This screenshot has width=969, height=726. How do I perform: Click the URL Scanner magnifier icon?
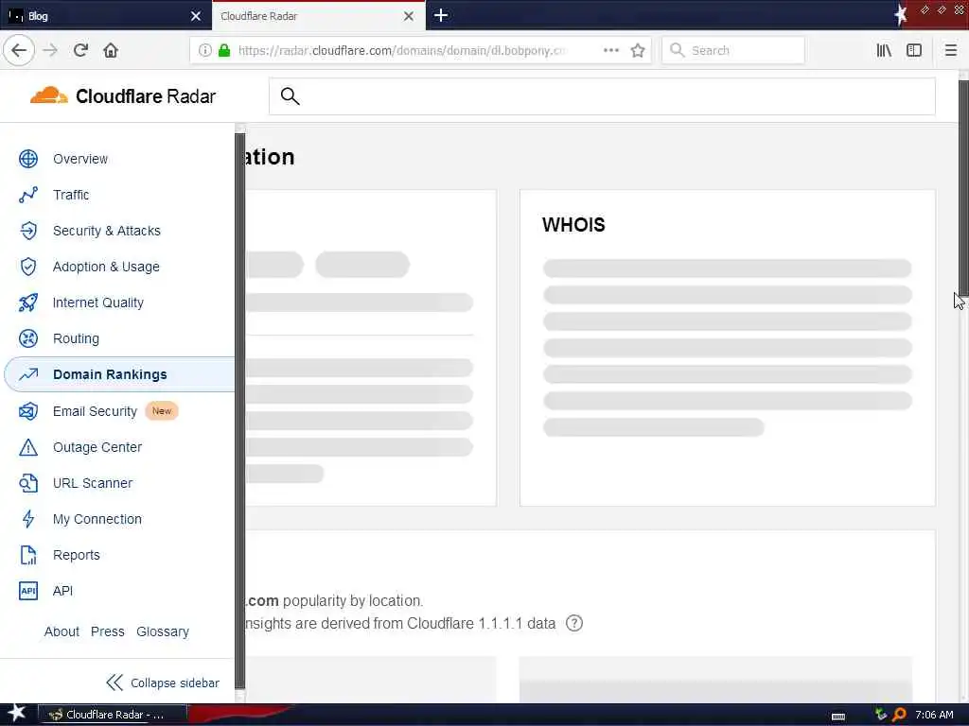click(x=28, y=483)
